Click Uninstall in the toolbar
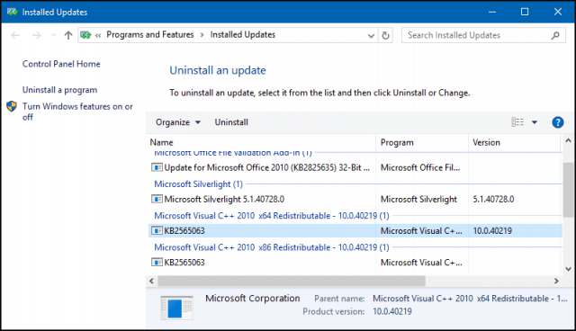 (231, 122)
